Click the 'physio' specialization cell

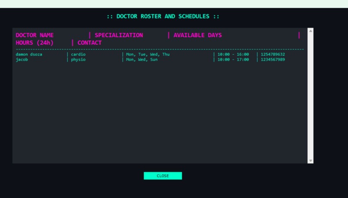(x=78, y=60)
